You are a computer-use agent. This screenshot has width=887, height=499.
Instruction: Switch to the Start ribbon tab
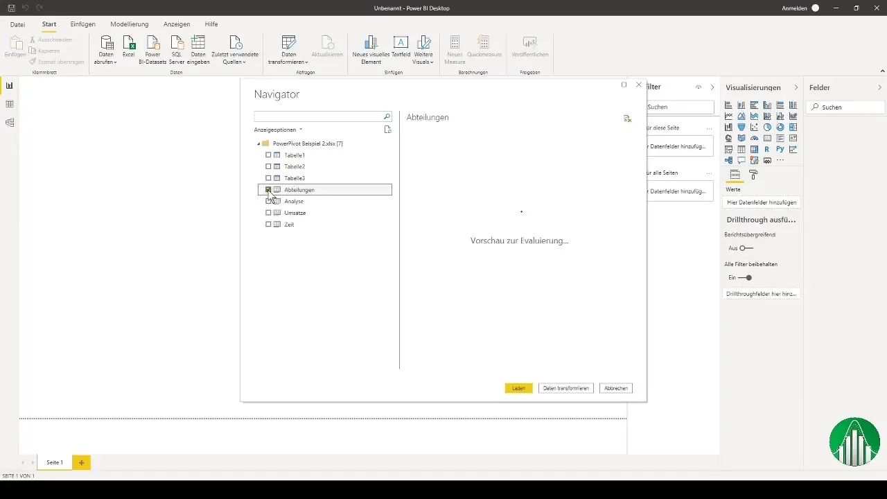49,24
